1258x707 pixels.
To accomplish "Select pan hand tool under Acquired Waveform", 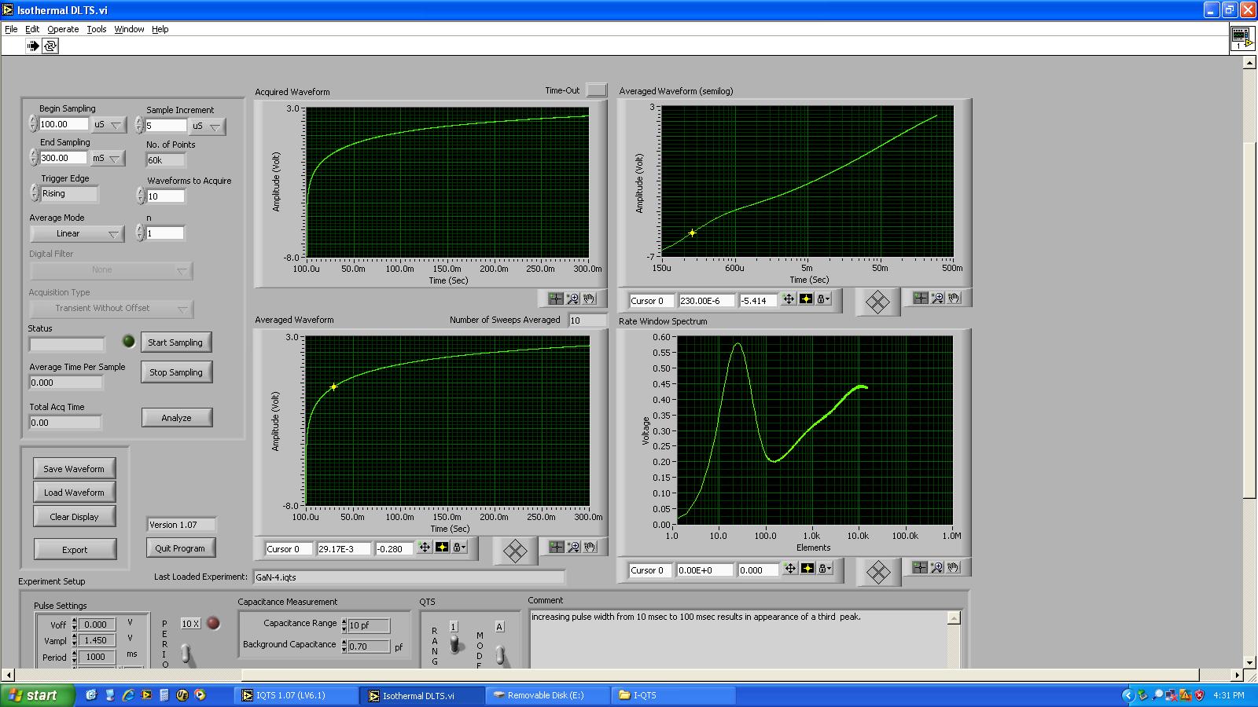I will pyautogui.click(x=590, y=299).
